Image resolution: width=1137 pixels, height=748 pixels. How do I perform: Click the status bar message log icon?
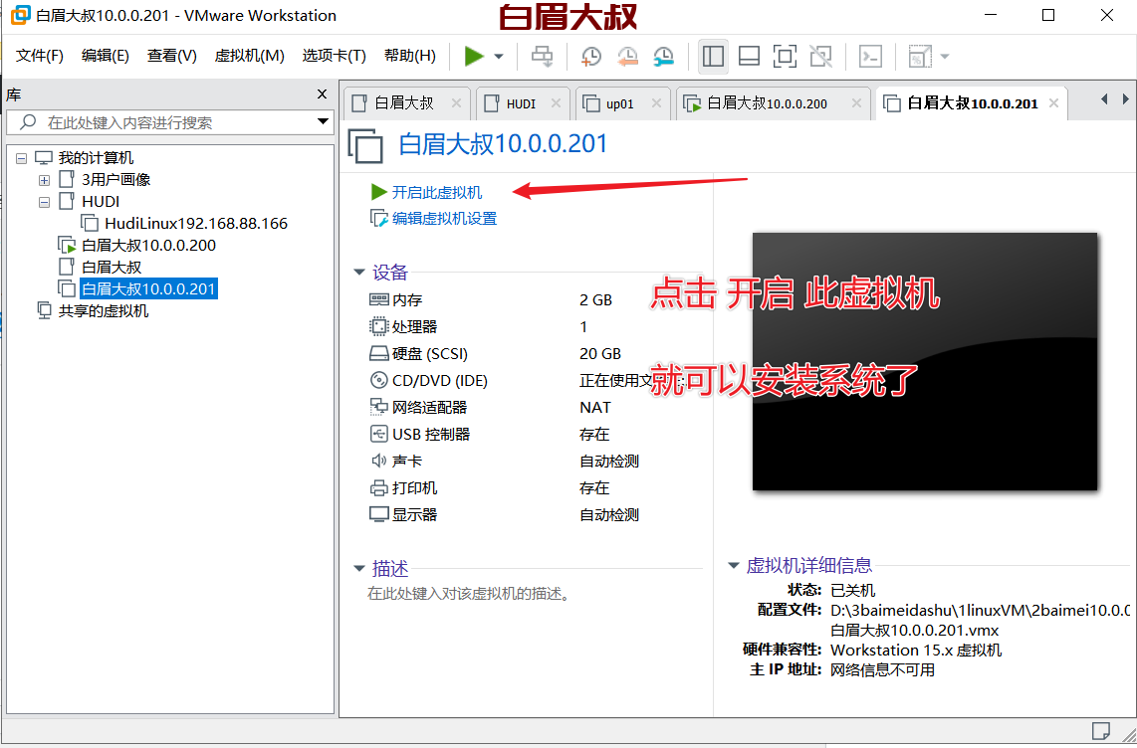[1101, 730]
